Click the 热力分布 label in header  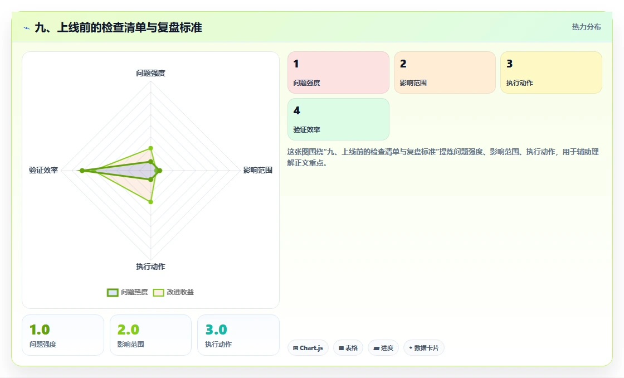point(586,27)
